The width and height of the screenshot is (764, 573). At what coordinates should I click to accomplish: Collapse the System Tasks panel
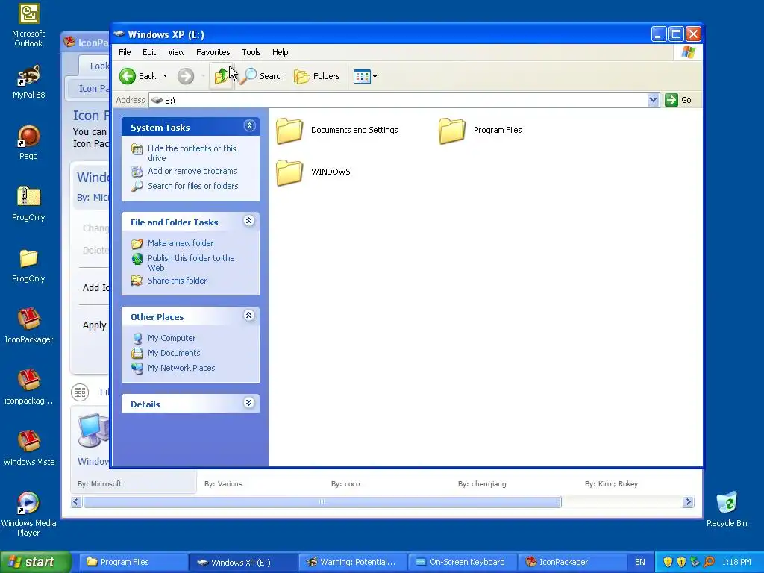249,126
